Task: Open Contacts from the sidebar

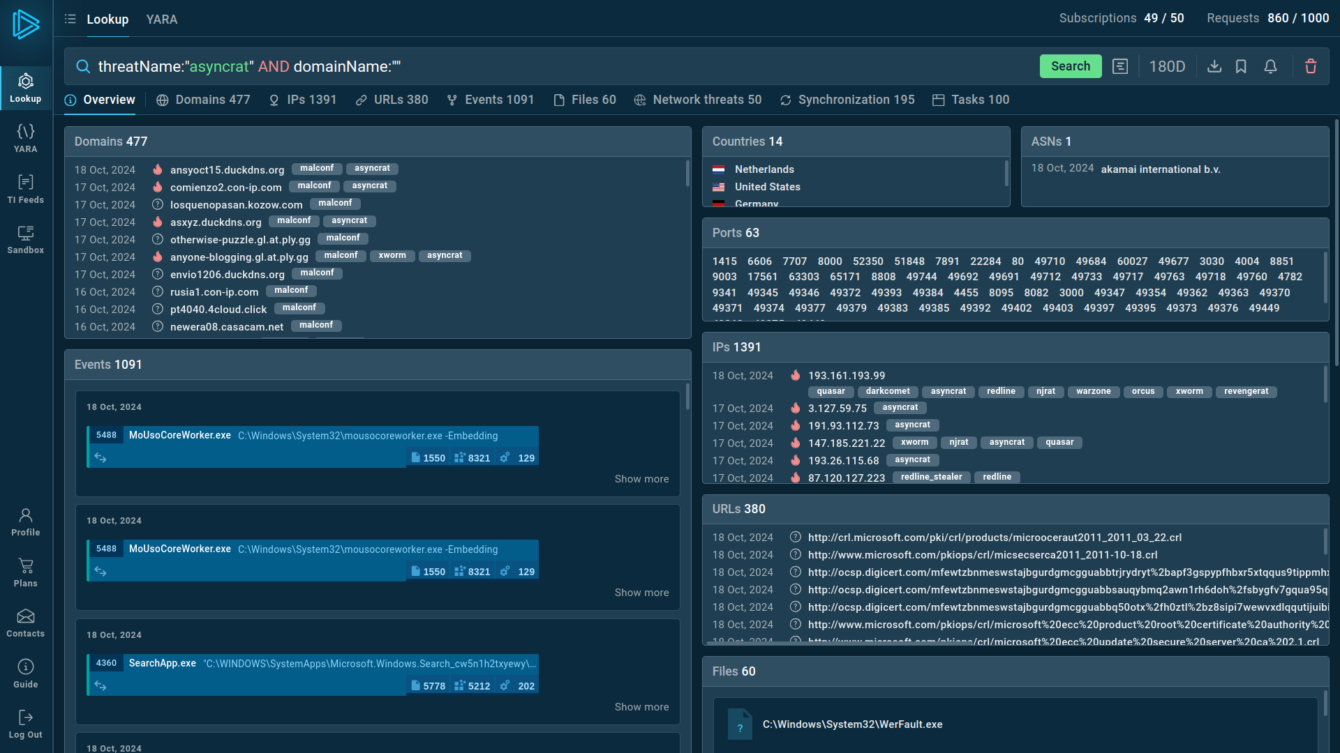Action: pyautogui.click(x=26, y=622)
